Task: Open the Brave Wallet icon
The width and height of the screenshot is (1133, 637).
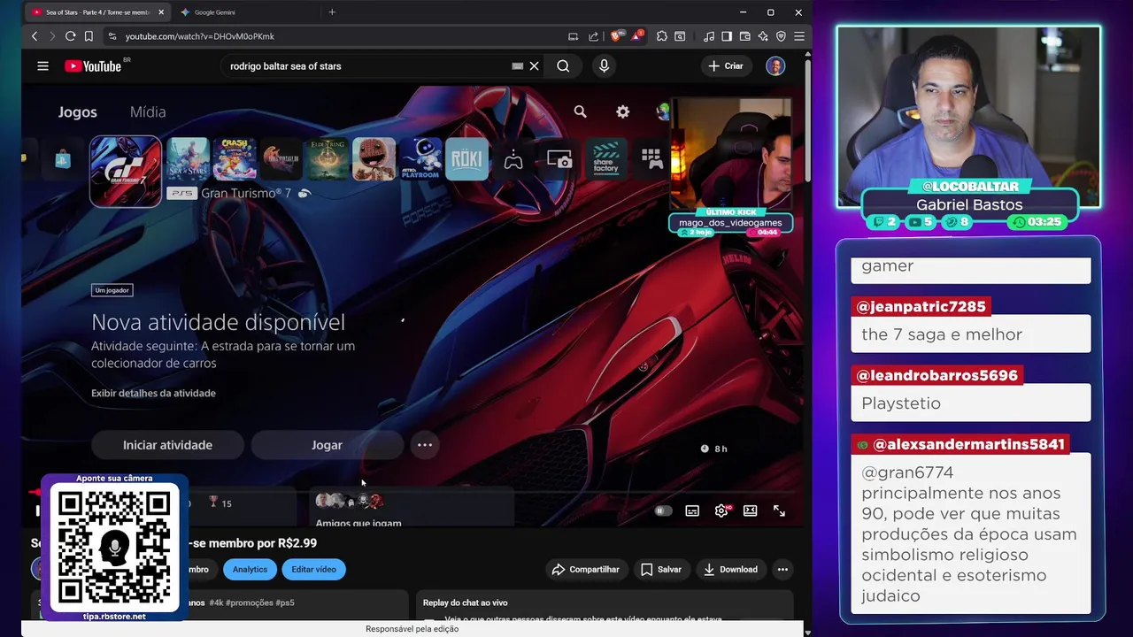Action: coord(744,36)
